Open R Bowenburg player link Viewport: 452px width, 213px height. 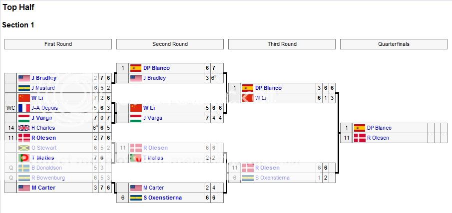[x=48, y=178]
